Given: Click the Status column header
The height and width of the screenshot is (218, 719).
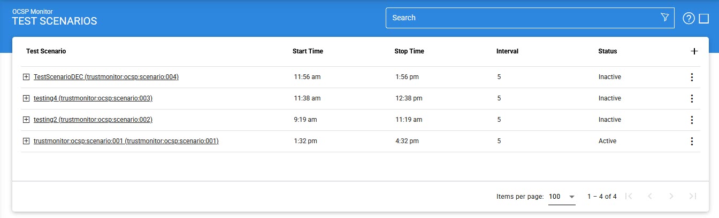Looking at the screenshot, I should tap(607, 51).
